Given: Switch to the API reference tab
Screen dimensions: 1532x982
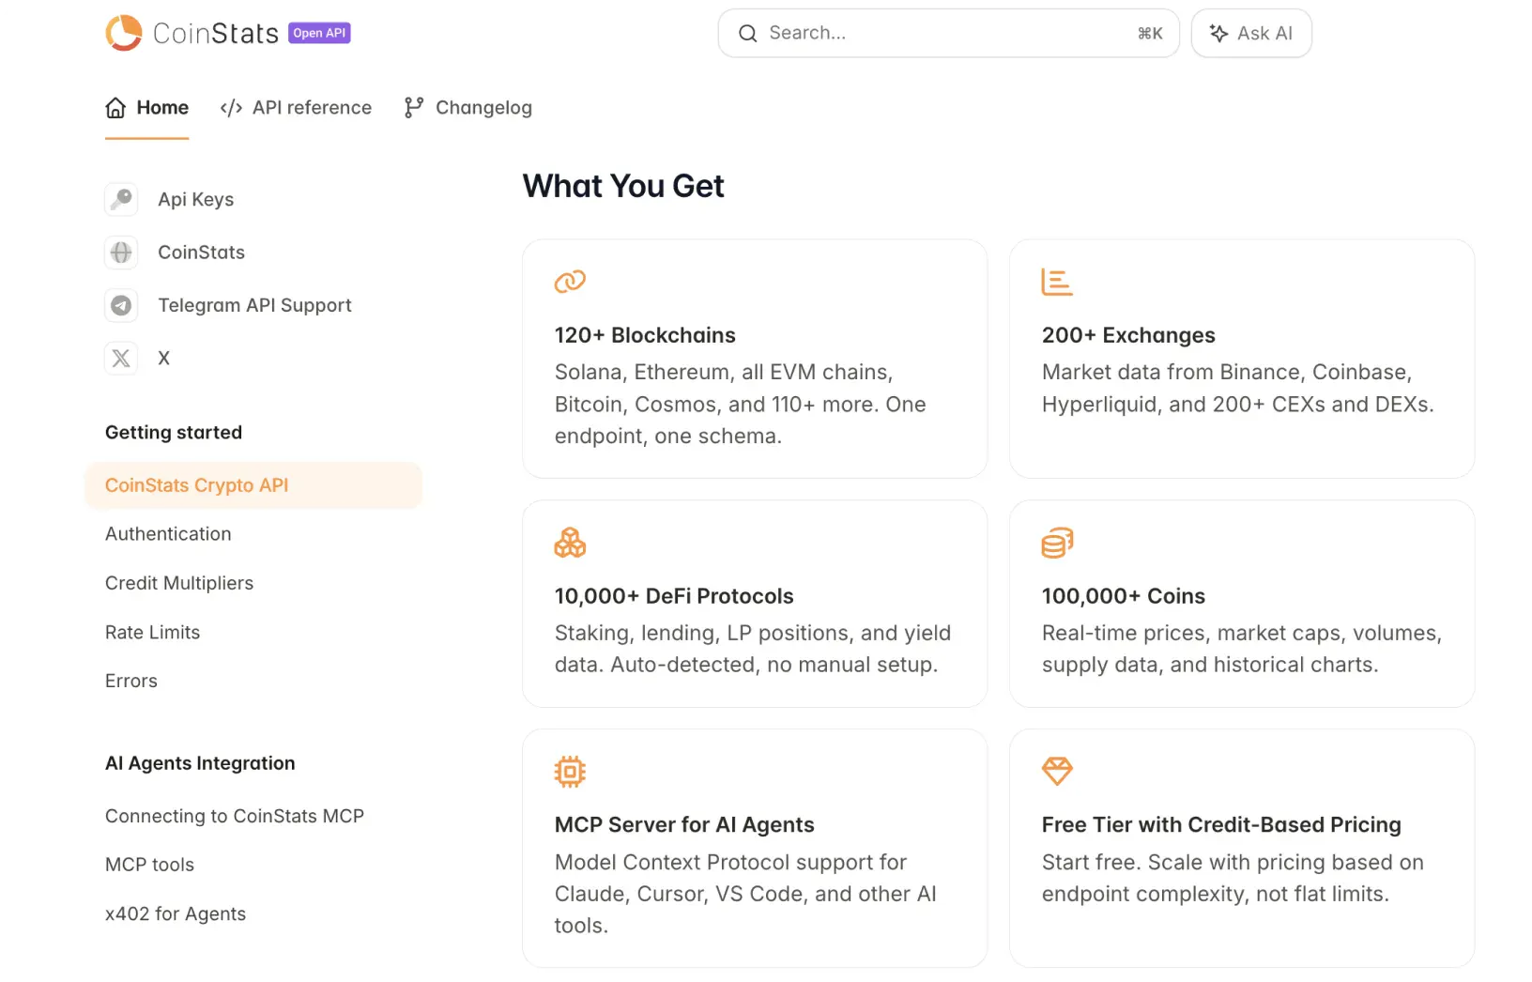Looking at the screenshot, I should [296, 107].
